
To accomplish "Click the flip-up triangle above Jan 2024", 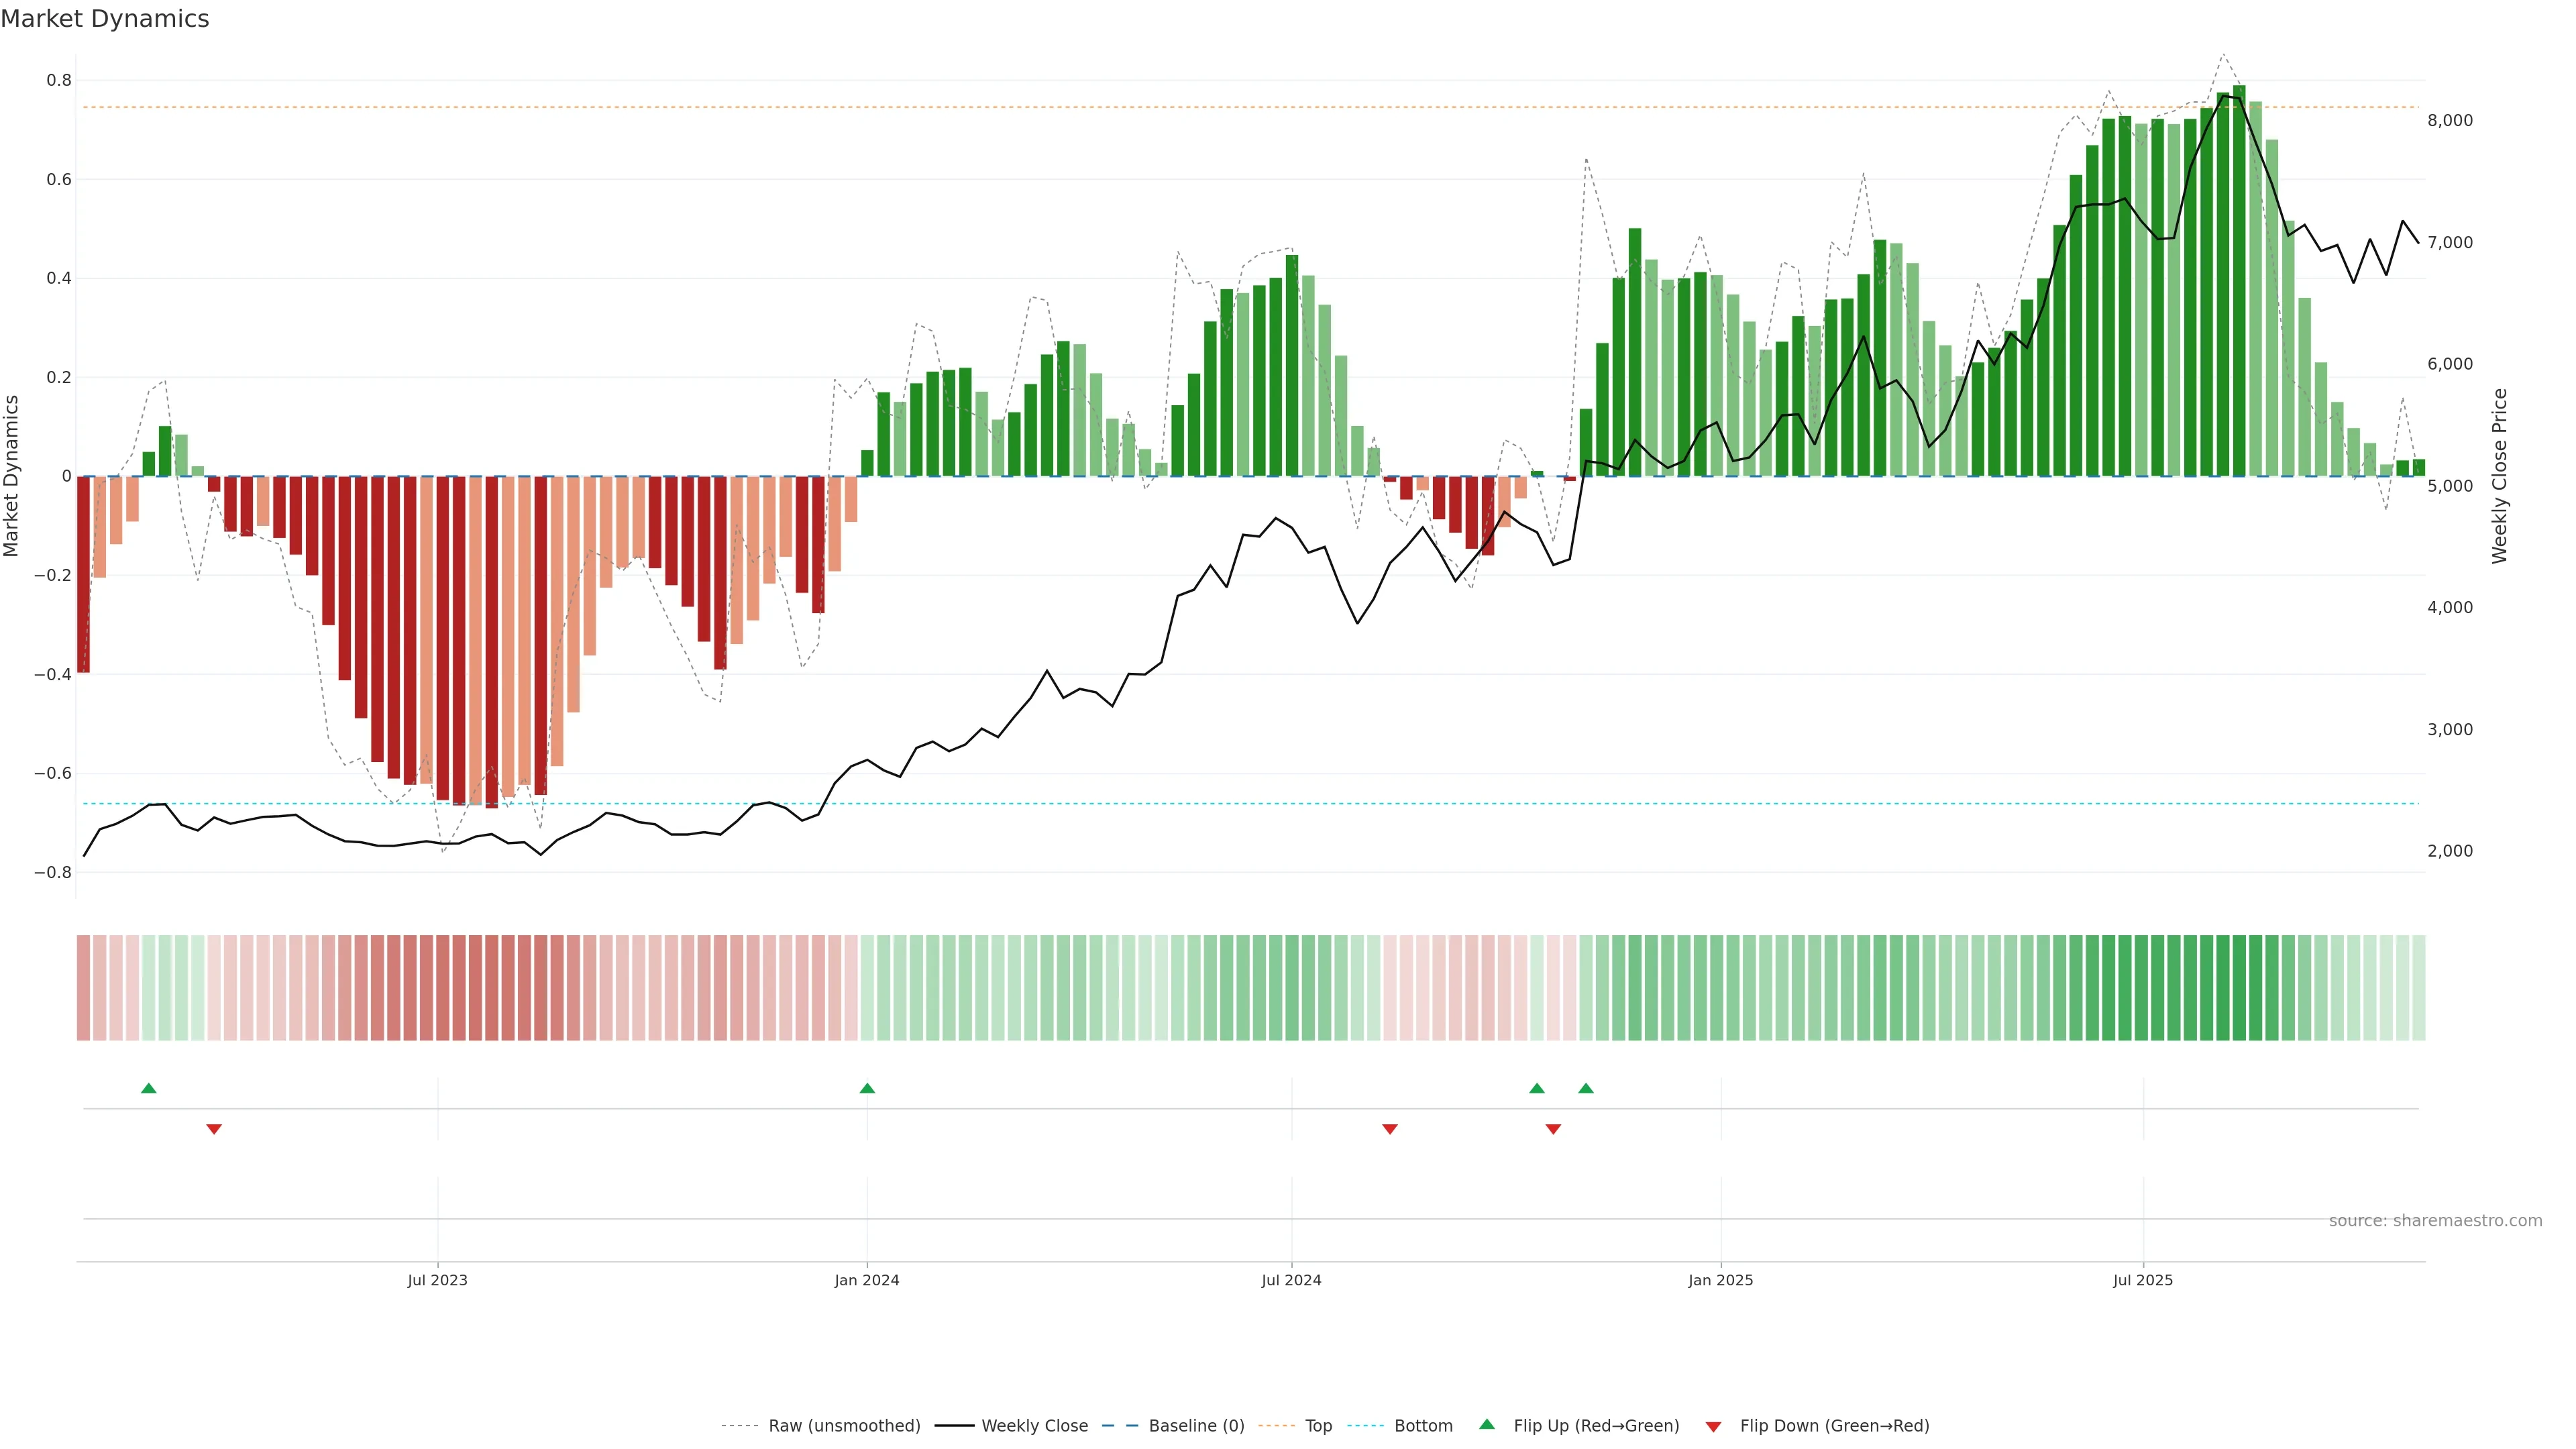I will (867, 1088).
